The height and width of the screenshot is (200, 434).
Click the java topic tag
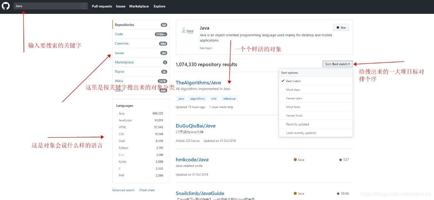coord(181,99)
